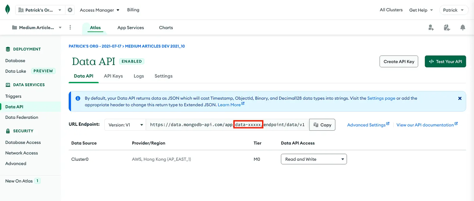Click PATRICK'S ORG - 2021-07-17 breadcrumb
This screenshot has height=201, width=474.
pyautogui.click(x=95, y=46)
